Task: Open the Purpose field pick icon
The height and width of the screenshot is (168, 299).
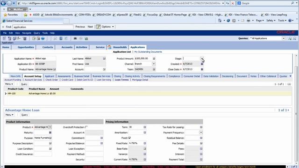Action: coord(50,138)
